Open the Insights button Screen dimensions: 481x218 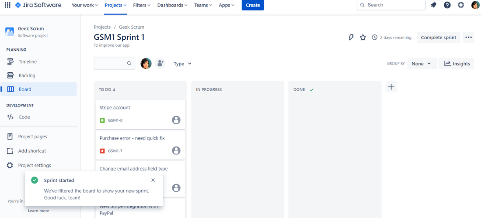tap(457, 64)
